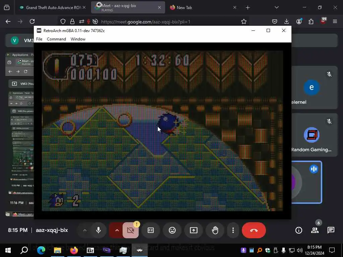Open taskbar clock showing 8:15 PM
The width and height of the screenshot is (343, 257).
(x=314, y=250)
